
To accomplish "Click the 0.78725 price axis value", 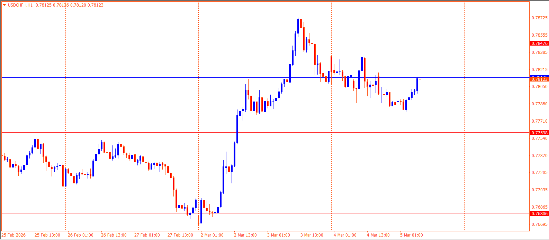I will point(540,18).
